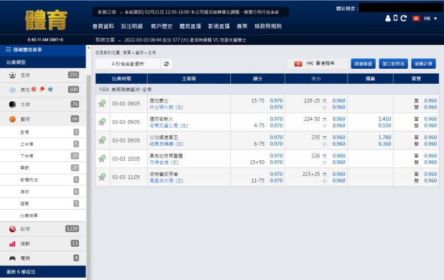Open the 條款與規則 menu
The image size is (444, 280).
pyautogui.click(x=268, y=26)
